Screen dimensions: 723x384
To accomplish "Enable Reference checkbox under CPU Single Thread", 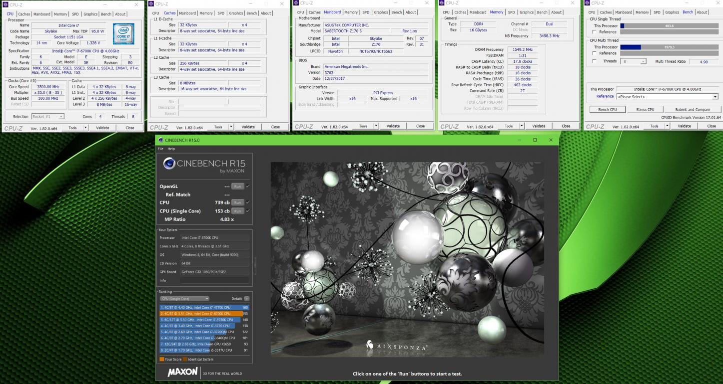I will click(594, 32).
